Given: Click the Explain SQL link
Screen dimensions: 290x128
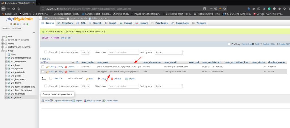Looking at the screenshot, I should click(269, 44).
